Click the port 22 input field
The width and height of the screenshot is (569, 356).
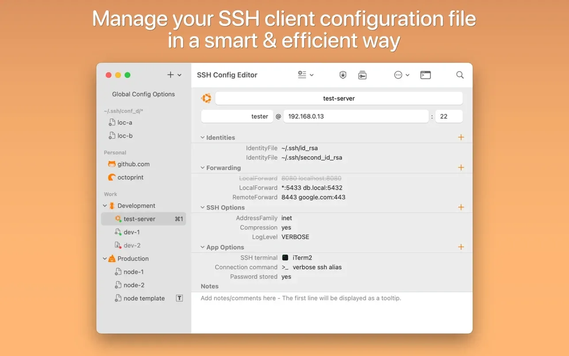coord(449,116)
